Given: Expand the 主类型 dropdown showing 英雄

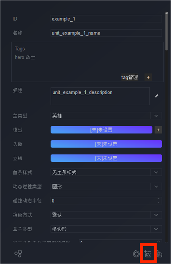Looking at the screenshot, I should [106, 116].
